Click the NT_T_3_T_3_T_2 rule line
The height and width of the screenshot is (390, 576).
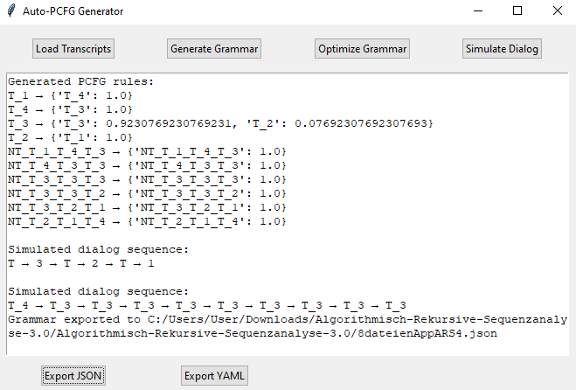(x=147, y=193)
